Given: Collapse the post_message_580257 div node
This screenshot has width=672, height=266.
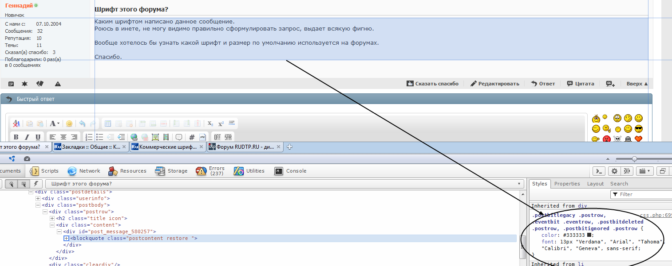Looking at the screenshot, I should click(59, 231).
